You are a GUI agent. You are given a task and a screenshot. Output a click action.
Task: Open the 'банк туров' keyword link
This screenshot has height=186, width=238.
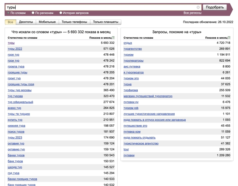point(15,161)
